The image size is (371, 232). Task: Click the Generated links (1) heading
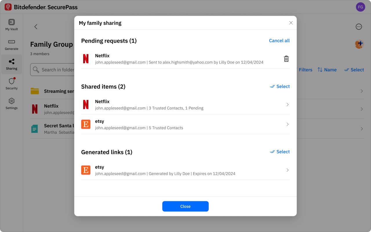(107, 152)
